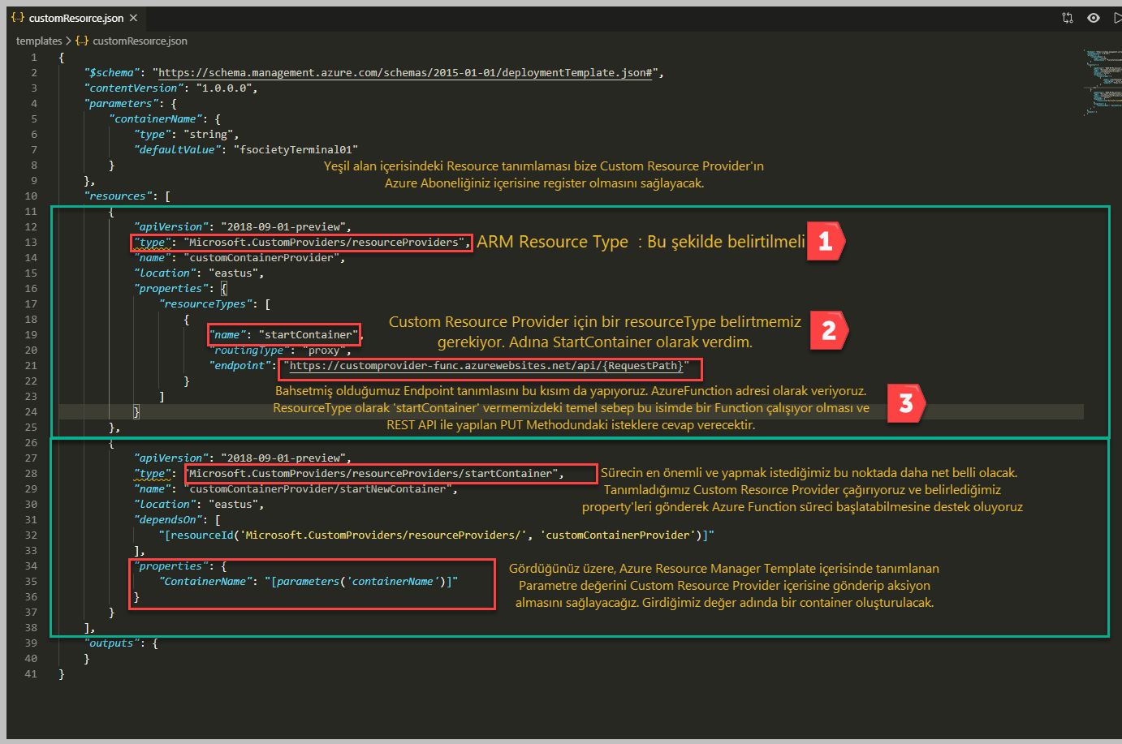Click line number 41 in the gutter

point(31,673)
